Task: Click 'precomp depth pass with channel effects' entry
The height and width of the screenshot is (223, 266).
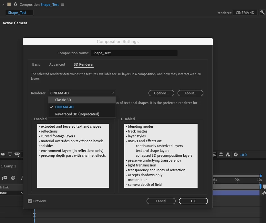Action: pyautogui.click(x=73, y=155)
